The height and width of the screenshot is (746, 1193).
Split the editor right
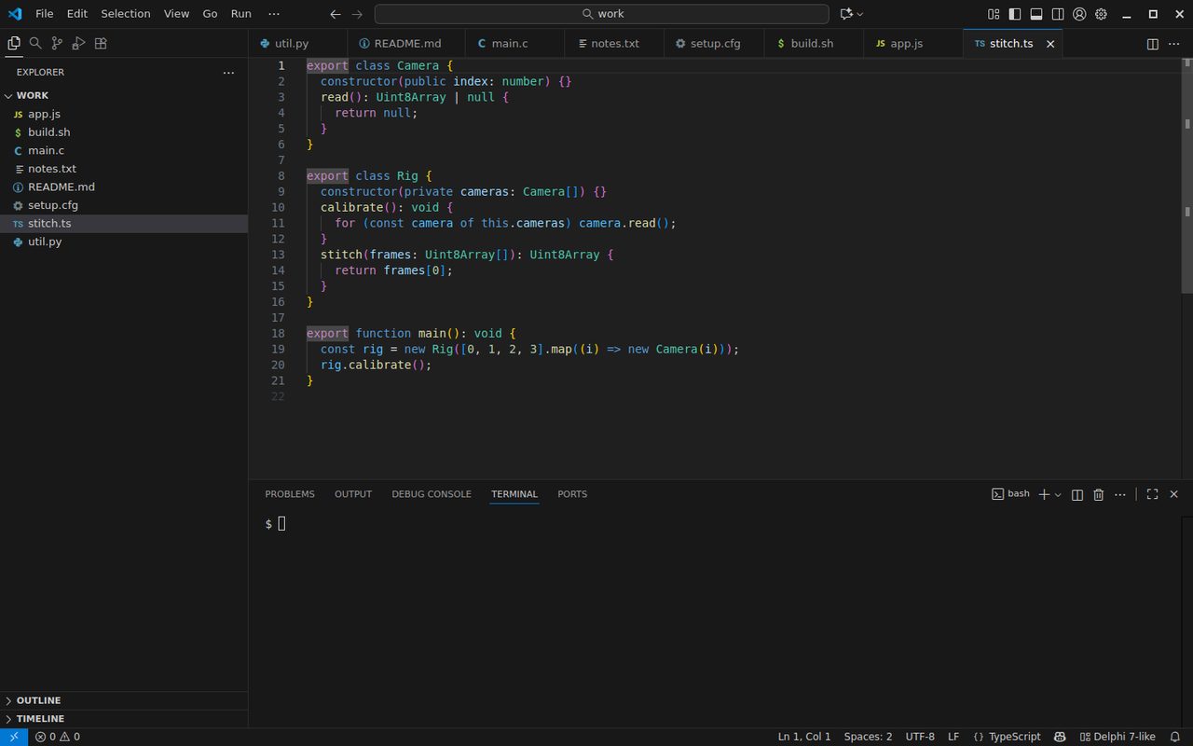coord(1153,44)
